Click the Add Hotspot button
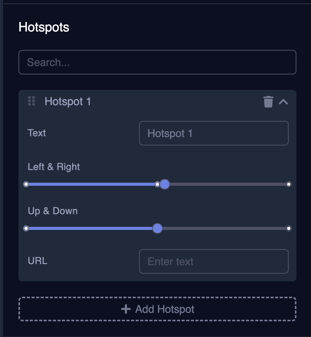Image resolution: width=311 pixels, height=337 pixels. point(157,309)
